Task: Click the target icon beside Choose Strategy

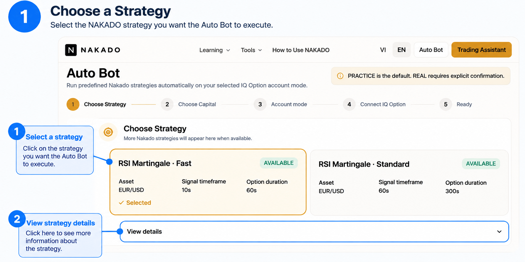Action: pyautogui.click(x=108, y=132)
